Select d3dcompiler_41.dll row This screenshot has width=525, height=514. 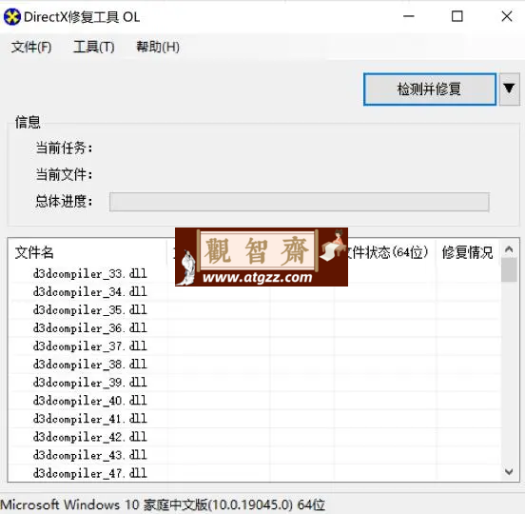pos(255,419)
